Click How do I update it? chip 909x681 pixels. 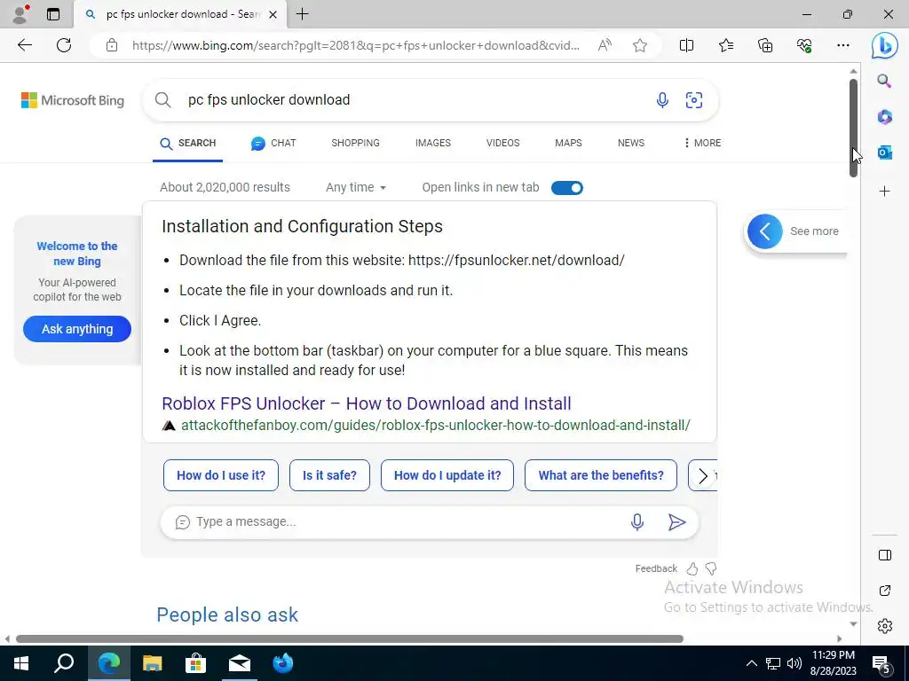click(447, 475)
